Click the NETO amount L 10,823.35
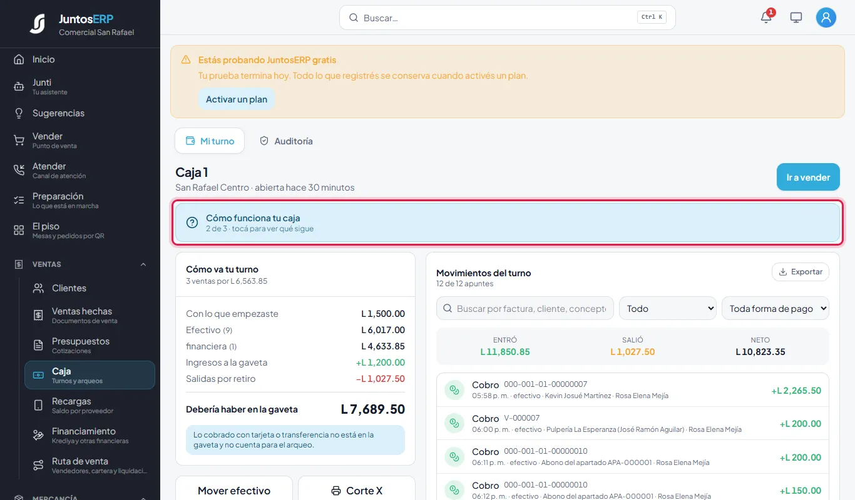 [x=760, y=352]
